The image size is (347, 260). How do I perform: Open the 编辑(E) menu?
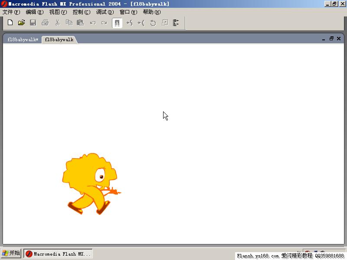point(35,12)
